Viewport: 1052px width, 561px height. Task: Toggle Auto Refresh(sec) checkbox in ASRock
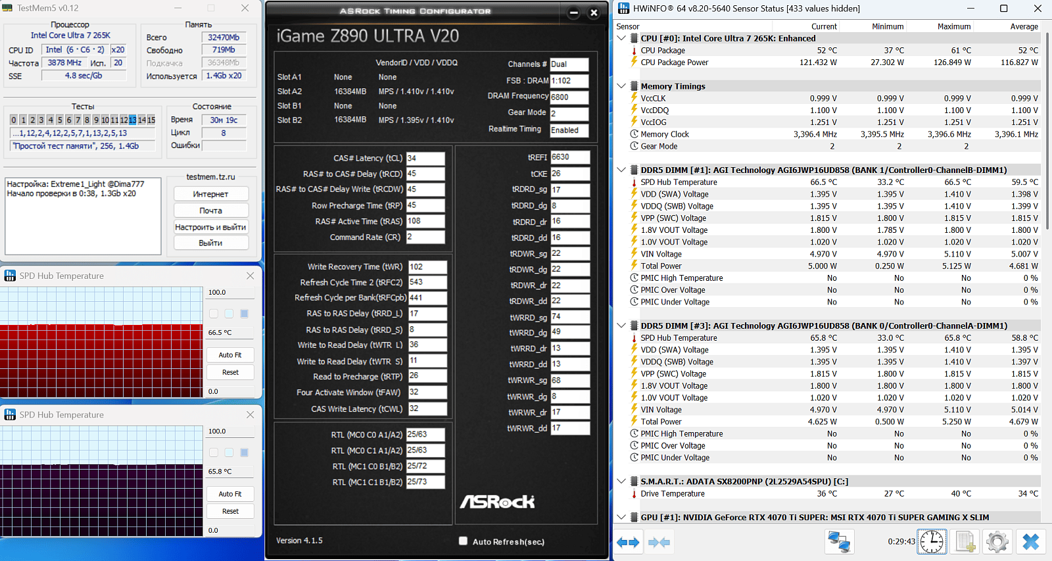463,541
